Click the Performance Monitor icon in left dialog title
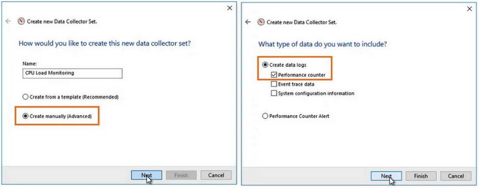The image size is (479, 188). tap(21, 21)
